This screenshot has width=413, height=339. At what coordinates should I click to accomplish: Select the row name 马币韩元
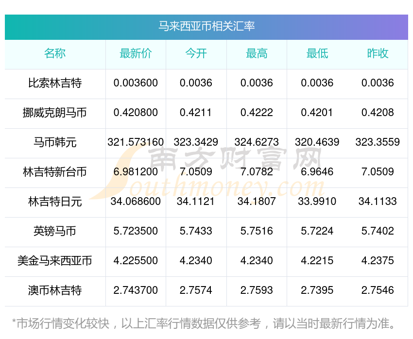(x=55, y=142)
